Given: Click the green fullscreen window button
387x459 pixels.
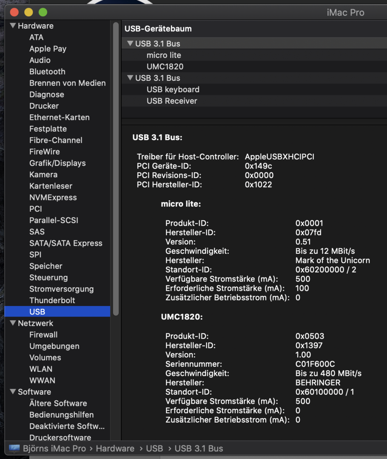Looking at the screenshot, I should tap(43, 12).
